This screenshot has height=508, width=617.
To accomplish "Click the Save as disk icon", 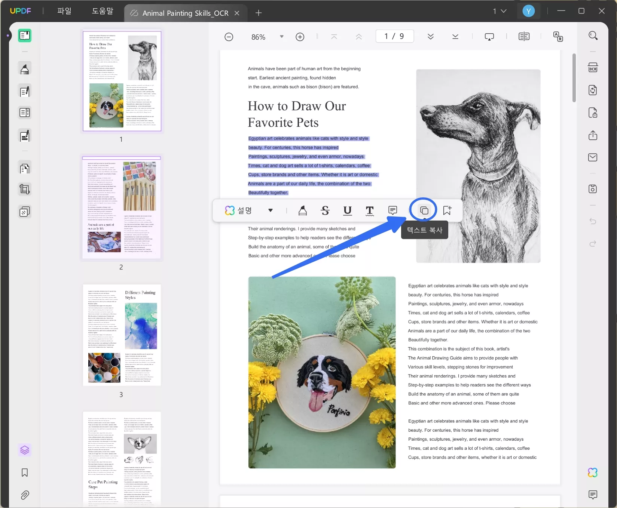I will 593,189.
